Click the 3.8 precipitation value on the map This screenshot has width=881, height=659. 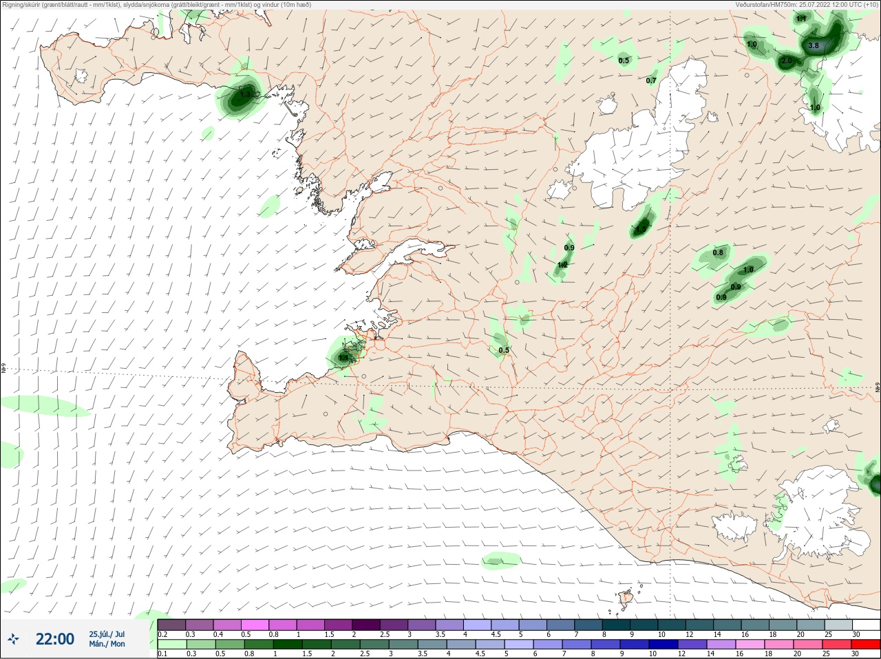click(814, 45)
